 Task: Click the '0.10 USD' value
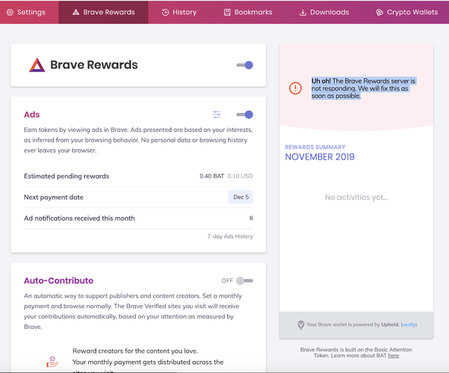240,176
